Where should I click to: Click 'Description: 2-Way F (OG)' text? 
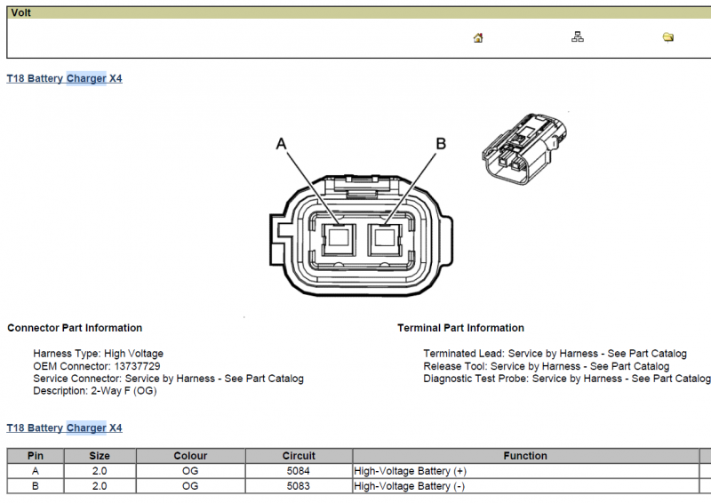point(95,390)
